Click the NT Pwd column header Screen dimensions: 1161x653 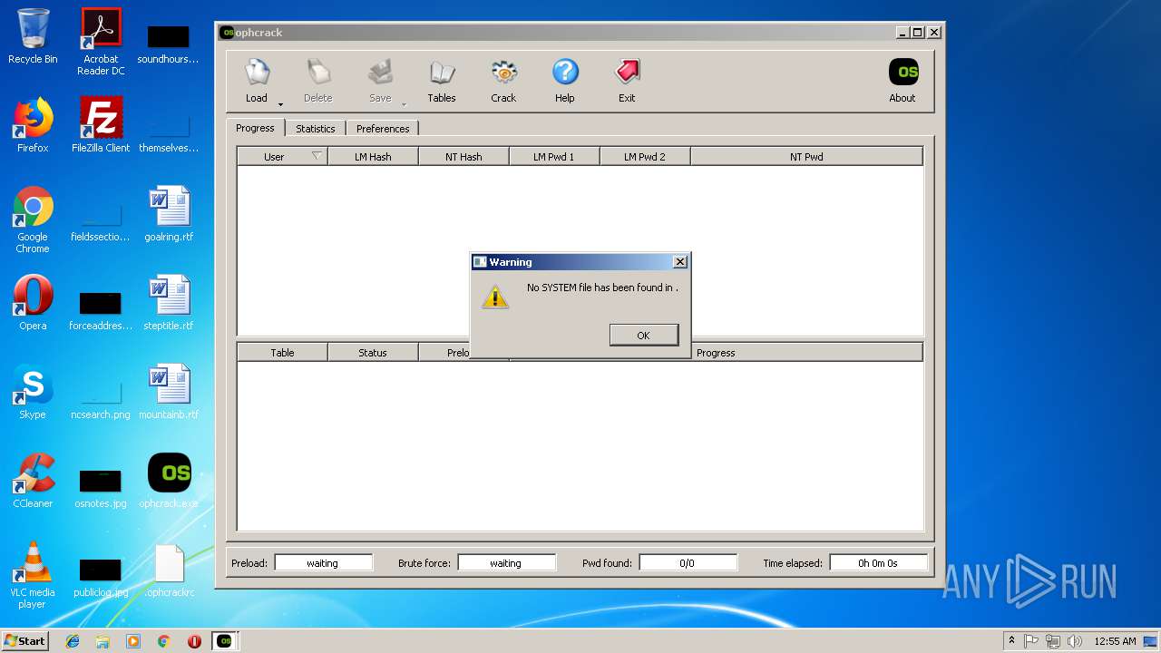806,157
